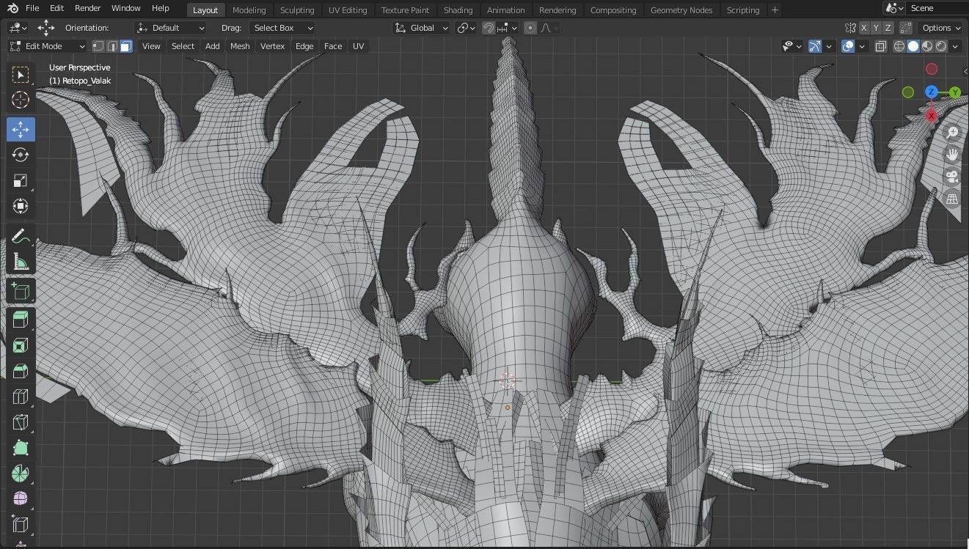Switch to the Sculpting workspace tab
This screenshot has width=969, height=549.
pyautogui.click(x=297, y=10)
